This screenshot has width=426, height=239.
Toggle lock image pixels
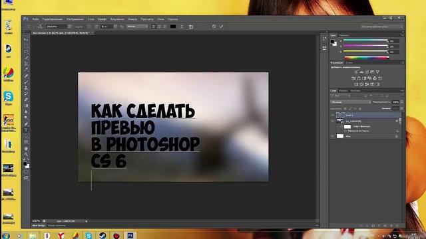click(350, 109)
